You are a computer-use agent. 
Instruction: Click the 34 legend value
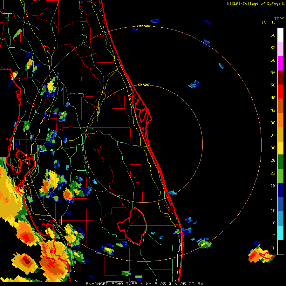point(273,135)
